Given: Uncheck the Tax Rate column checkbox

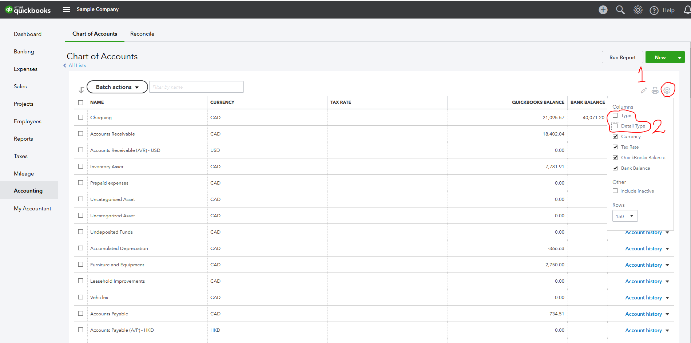Looking at the screenshot, I should [615, 147].
